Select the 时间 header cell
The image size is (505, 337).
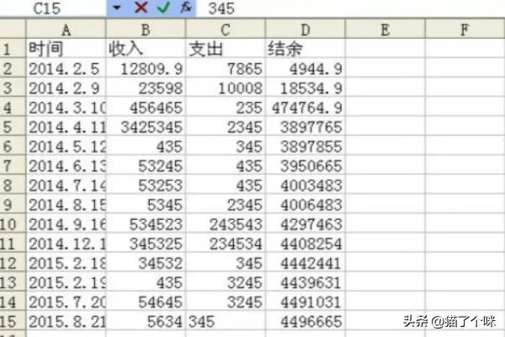pyautogui.click(x=66, y=47)
